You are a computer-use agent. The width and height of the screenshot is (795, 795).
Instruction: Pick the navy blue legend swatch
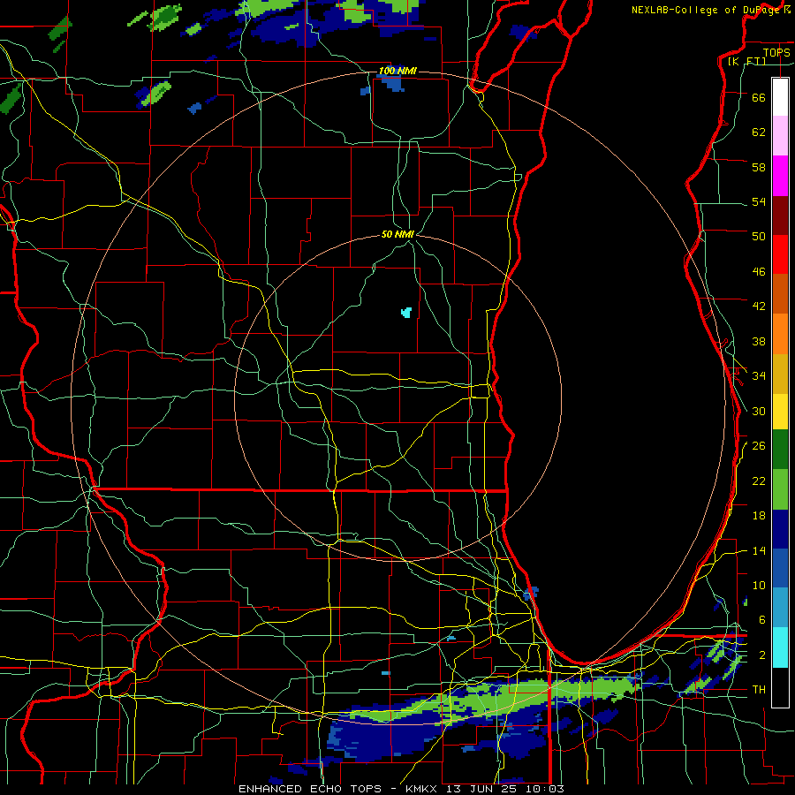(x=780, y=529)
